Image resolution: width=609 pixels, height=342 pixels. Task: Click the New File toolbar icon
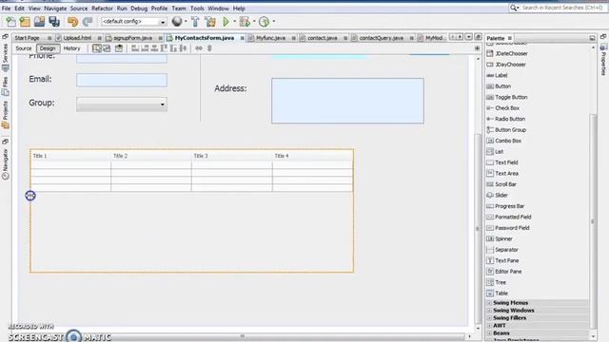pyautogui.click(x=10, y=22)
